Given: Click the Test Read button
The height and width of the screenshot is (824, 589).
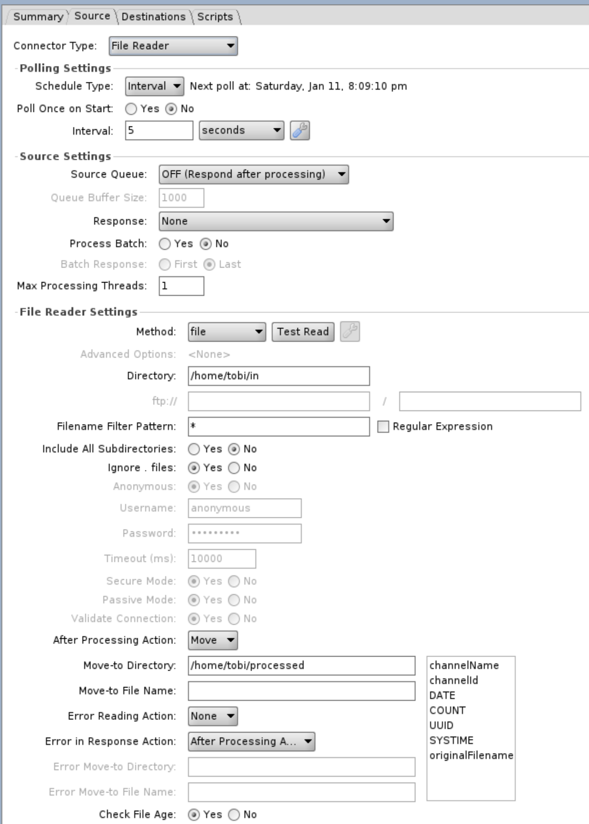Looking at the screenshot, I should point(303,332).
